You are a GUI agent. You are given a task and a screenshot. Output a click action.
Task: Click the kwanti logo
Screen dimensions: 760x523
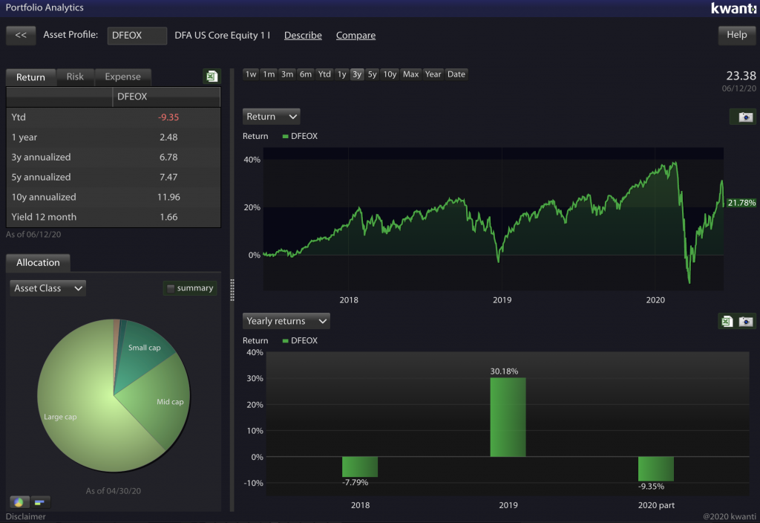click(733, 8)
